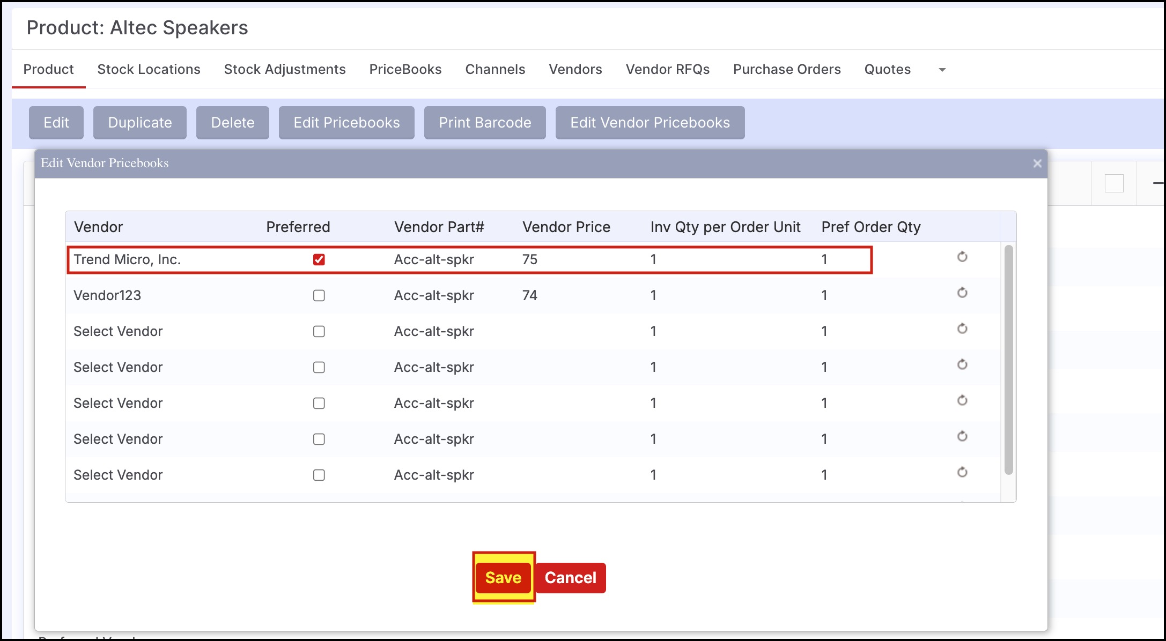
Task: Cancel the vendor pricebook edits
Action: [570, 578]
